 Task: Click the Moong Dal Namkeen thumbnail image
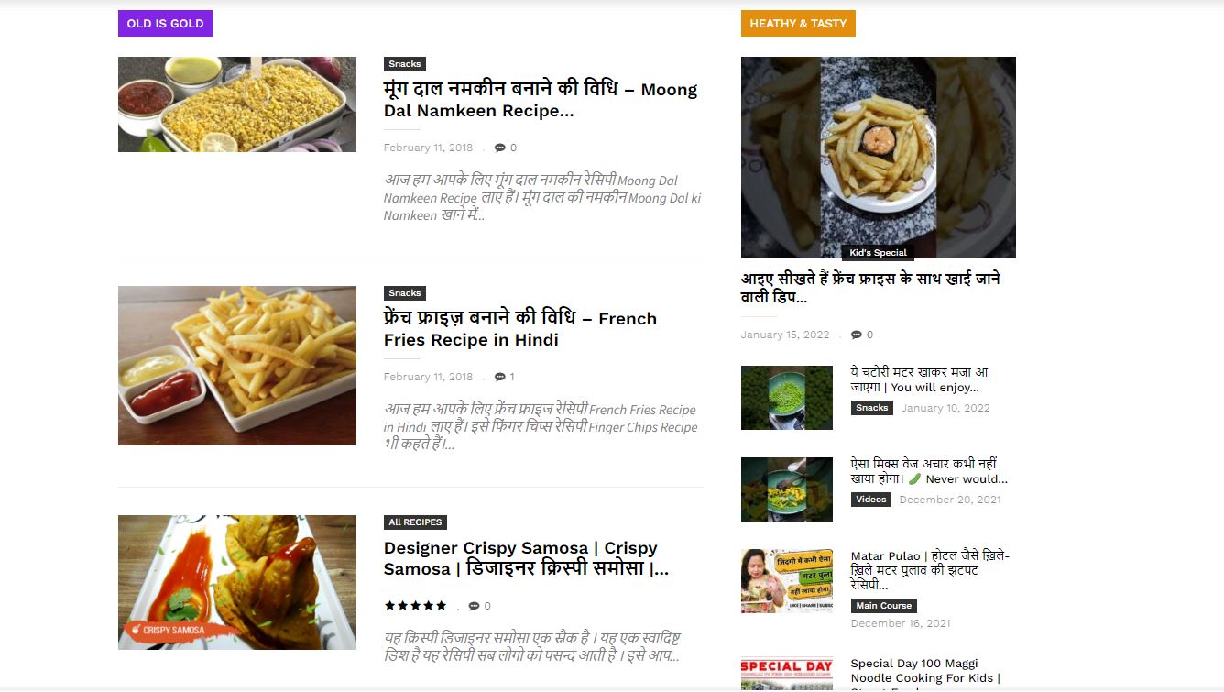pos(237,104)
